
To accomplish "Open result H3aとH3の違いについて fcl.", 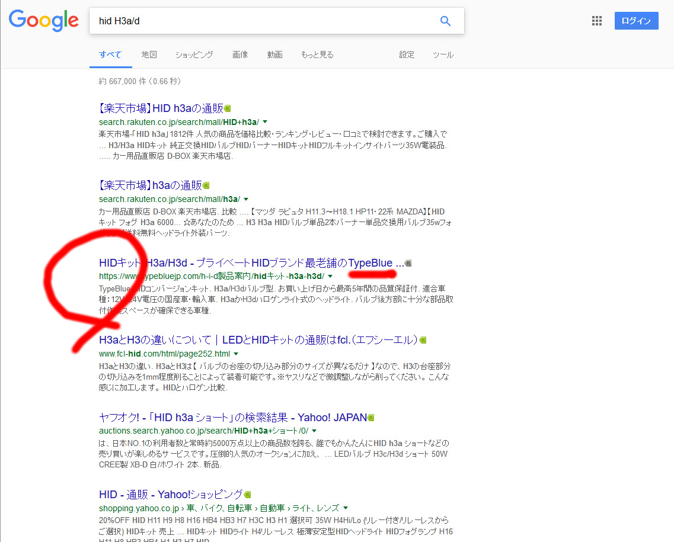I will (x=258, y=340).
